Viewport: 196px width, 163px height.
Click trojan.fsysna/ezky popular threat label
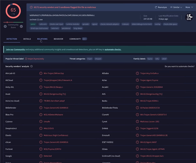36,59
